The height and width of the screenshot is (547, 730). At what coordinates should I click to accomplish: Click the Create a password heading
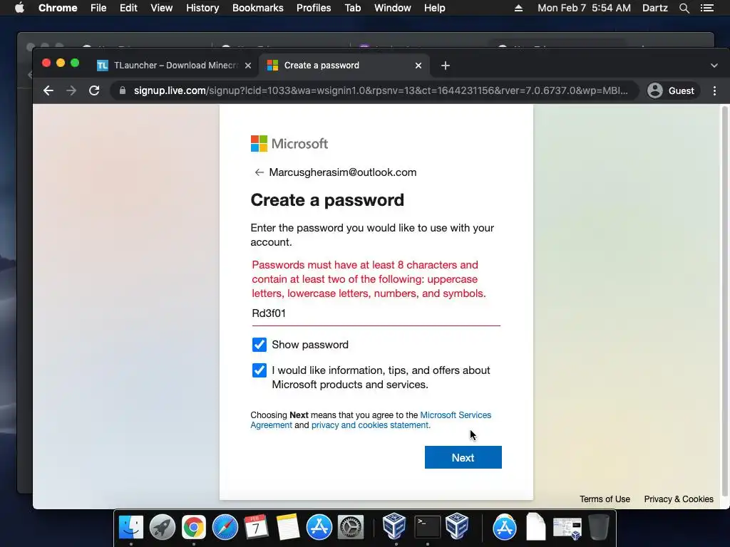point(327,200)
